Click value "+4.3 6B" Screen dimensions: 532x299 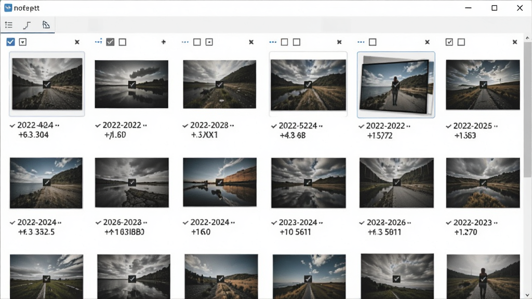tap(292, 135)
